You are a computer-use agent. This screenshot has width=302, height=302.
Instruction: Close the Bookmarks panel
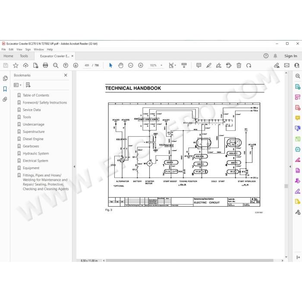coord(66,75)
